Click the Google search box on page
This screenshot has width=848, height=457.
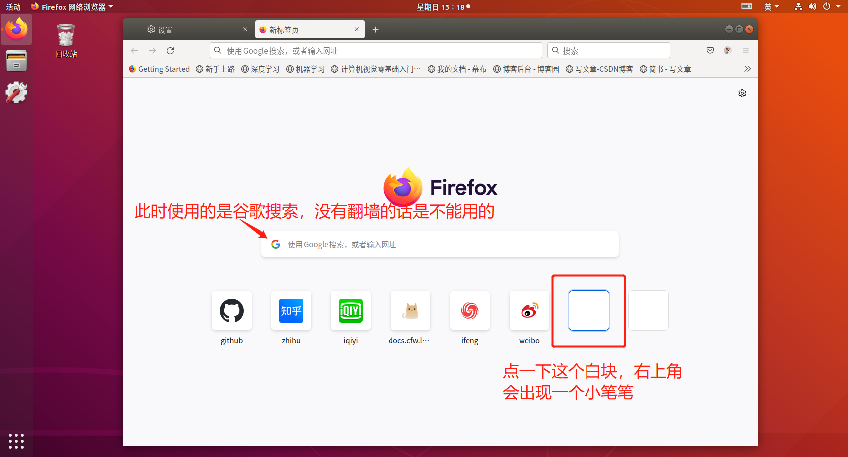click(440, 244)
